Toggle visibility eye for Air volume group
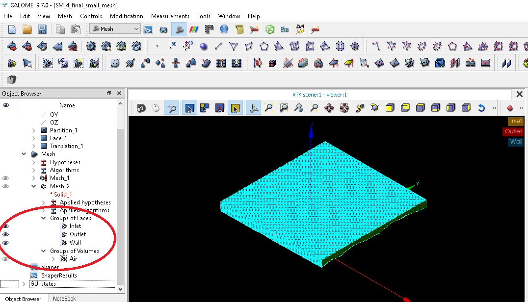Screen dimensions: 528x302 pyautogui.click(x=6, y=259)
